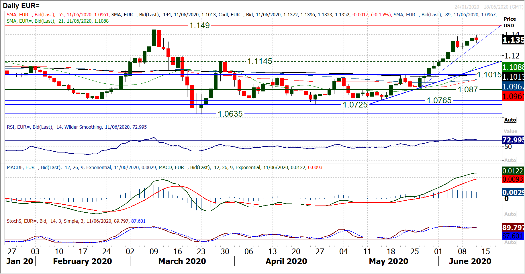Select the 1.0725 support level label
The image size is (525, 274).
(355, 105)
